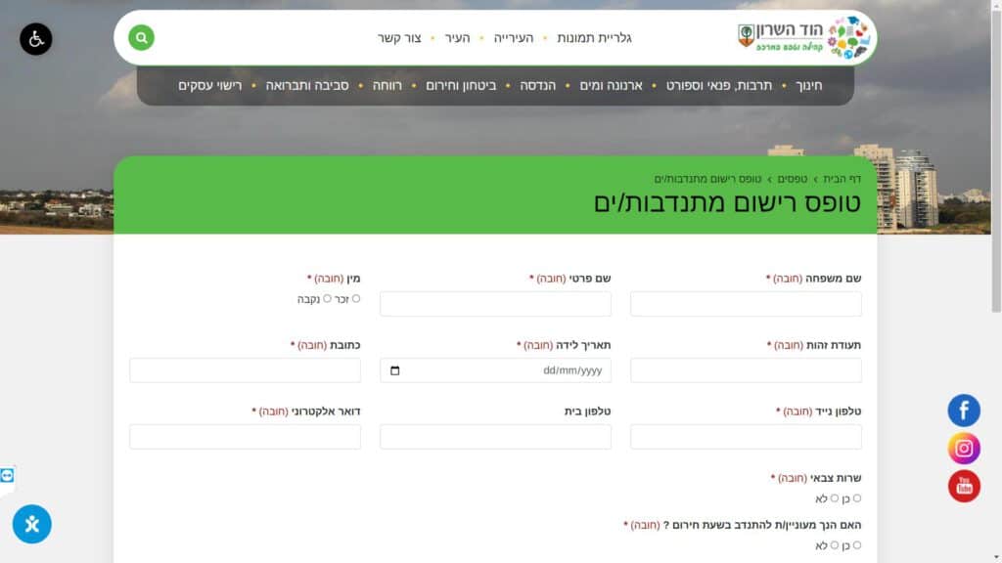Open the wheelchair accessibility menu
The image size is (1002, 563).
pos(36,39)
